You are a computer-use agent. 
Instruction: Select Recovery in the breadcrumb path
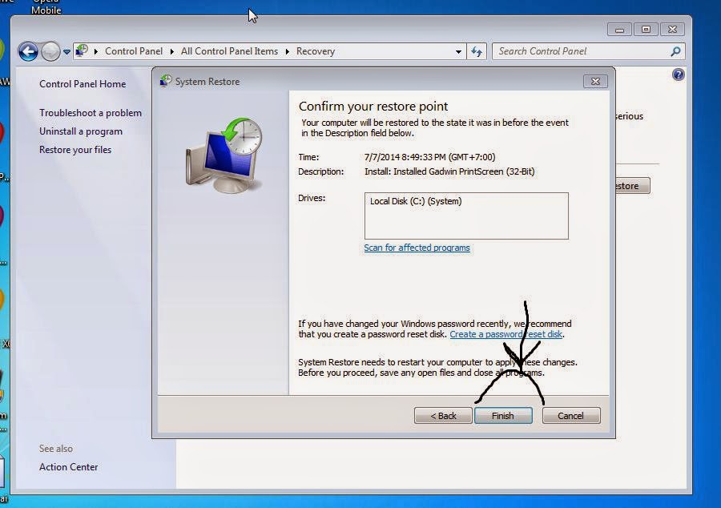point(315,51)
